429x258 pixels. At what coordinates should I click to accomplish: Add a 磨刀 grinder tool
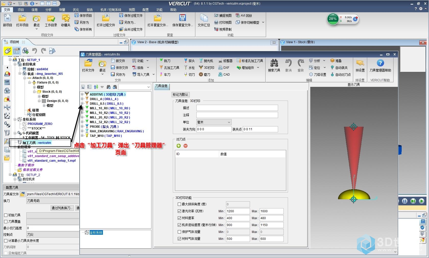tap(205, 75)
